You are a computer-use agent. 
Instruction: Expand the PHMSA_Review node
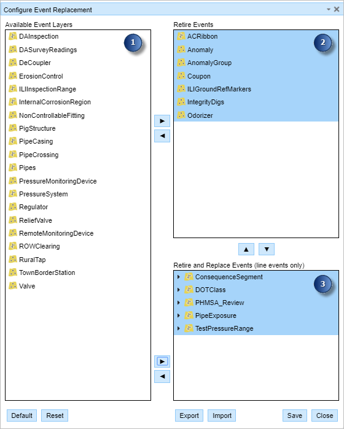[179, 303]
